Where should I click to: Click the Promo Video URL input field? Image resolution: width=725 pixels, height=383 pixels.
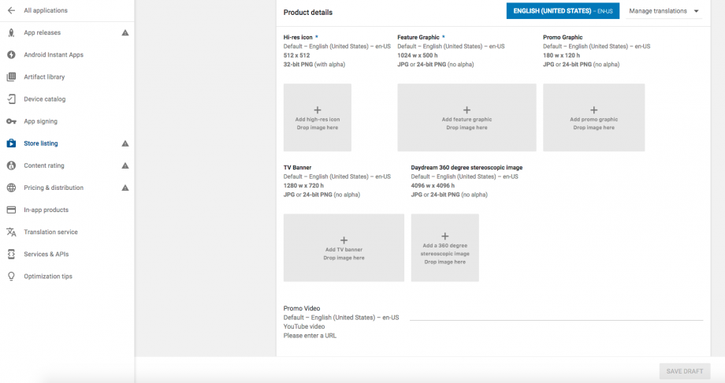pyautogui.click(x=556, y=313)
